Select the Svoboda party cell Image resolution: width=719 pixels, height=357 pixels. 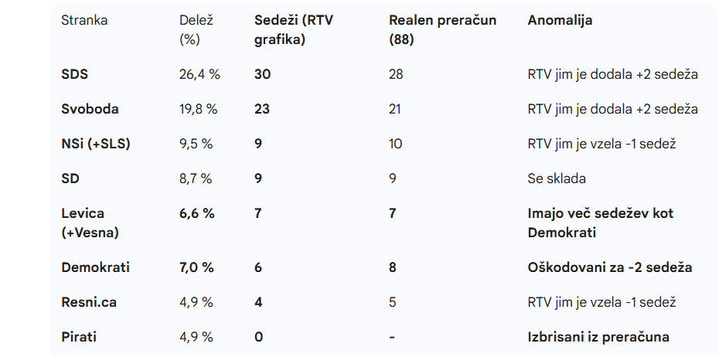[90, 109]
